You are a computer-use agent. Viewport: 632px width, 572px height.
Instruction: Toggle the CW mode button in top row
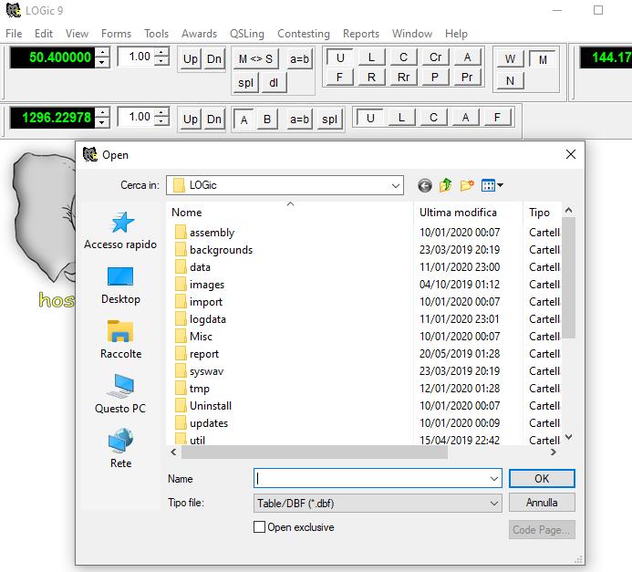coord(403,57)
